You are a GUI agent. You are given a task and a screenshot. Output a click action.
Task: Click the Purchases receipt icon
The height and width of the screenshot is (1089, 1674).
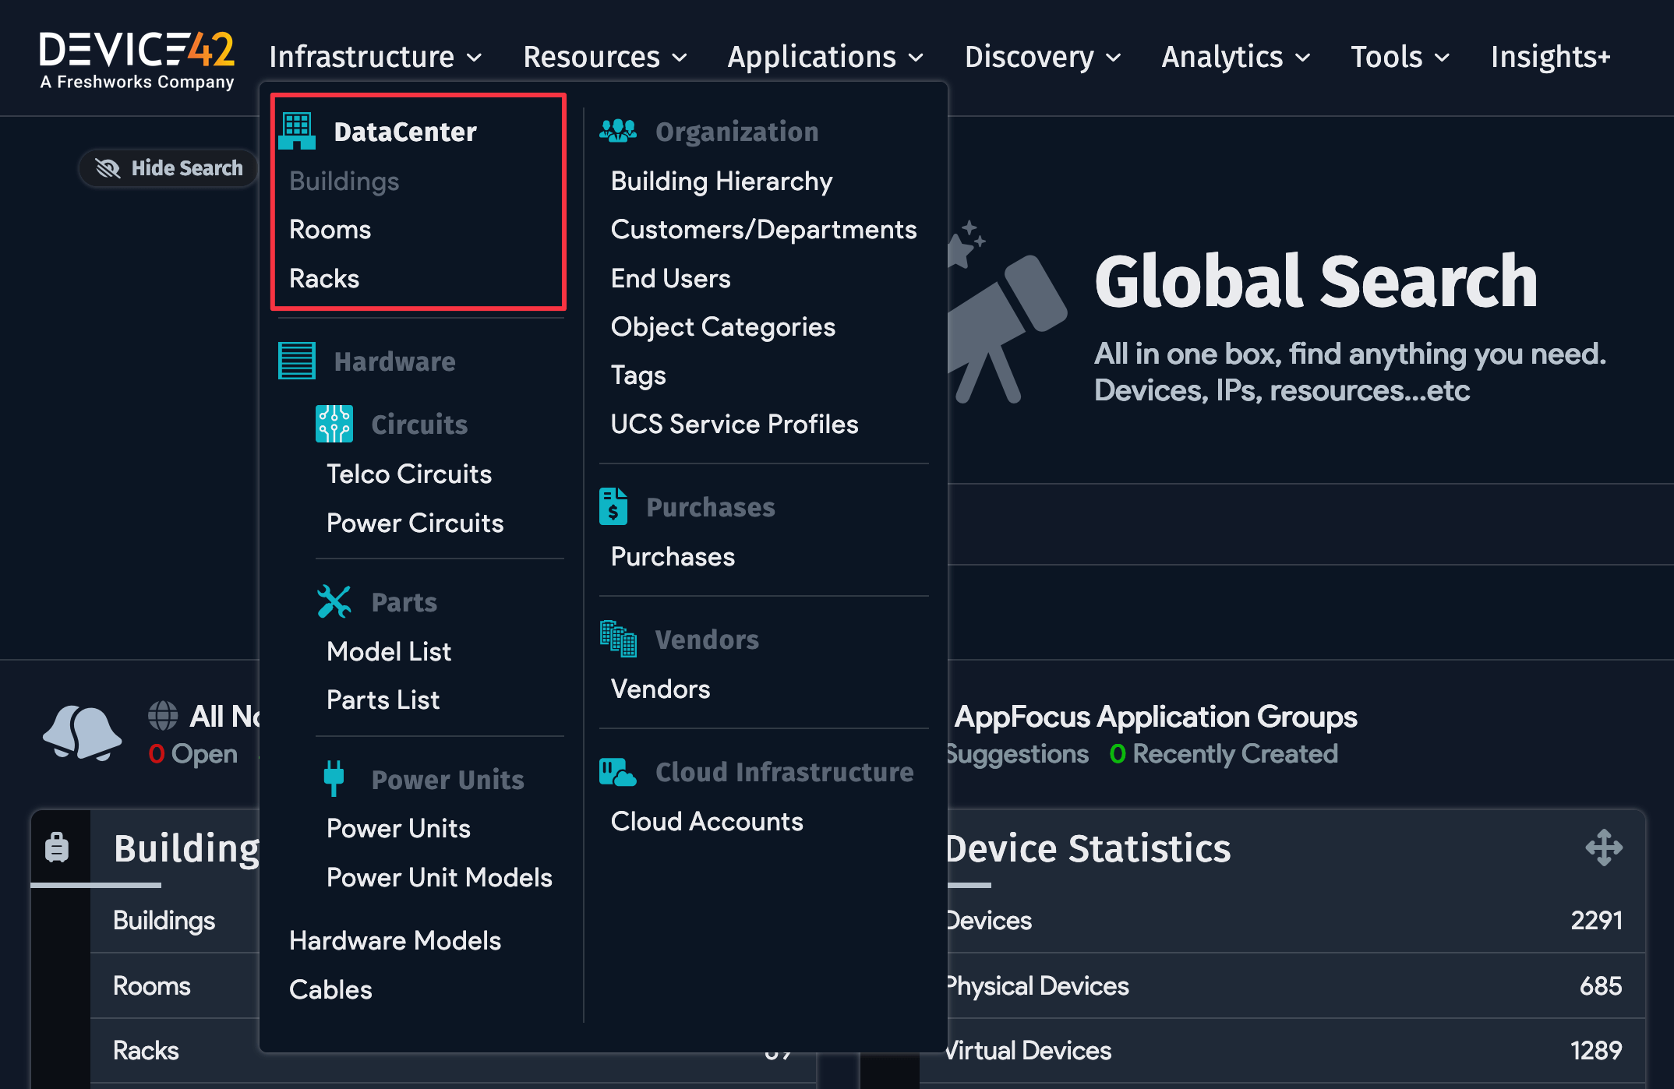coord(614,506)
